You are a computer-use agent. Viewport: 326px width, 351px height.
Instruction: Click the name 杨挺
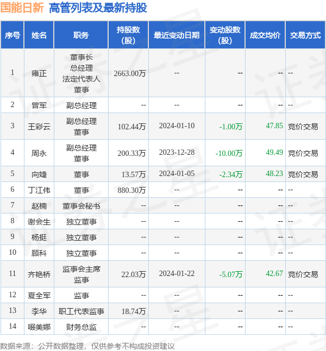coord(39,237)
